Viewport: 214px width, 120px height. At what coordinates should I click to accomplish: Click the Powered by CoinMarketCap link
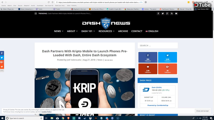158,105
